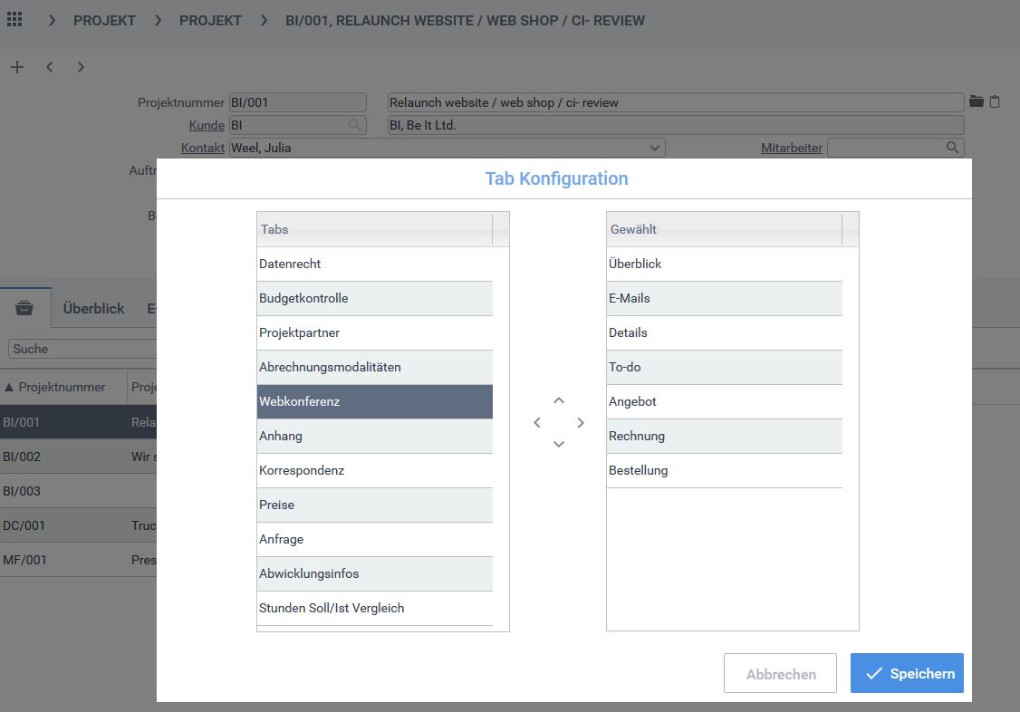Viewport: 1020px width, 712px height.
Task: Move tab to the Gewählt list
Action: [x=581, y=423]
